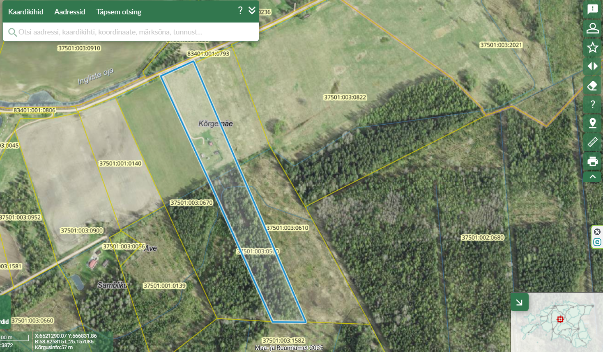Screen dimensions: 603x352
Task: Open favorites with the star icon
Action: (592, 48)
